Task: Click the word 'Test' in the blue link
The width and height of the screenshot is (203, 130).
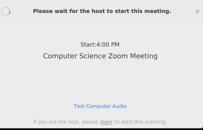Action: pos(79,106)
